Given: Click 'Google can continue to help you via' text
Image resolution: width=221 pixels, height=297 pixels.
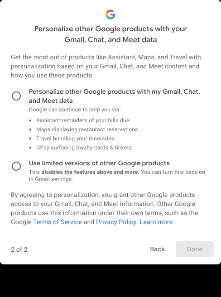Looking at the screenshot, I should coord(75,110).
